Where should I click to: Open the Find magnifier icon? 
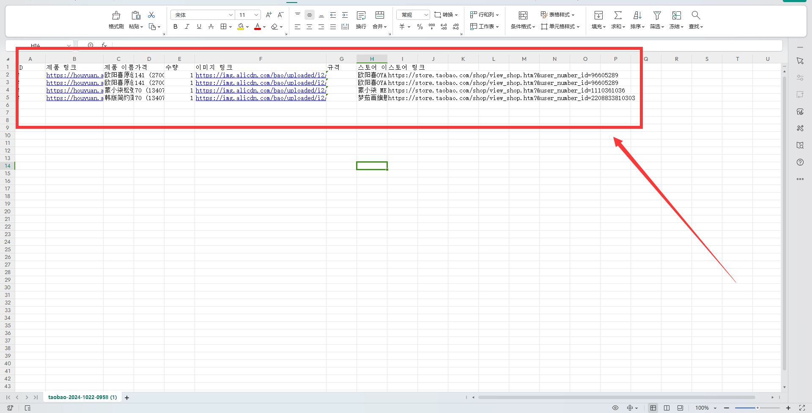696,15
